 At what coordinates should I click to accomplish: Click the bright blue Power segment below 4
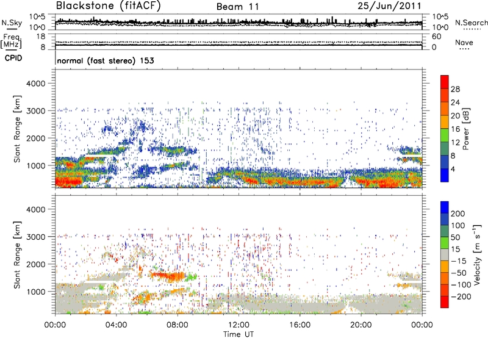click(445, 175)
